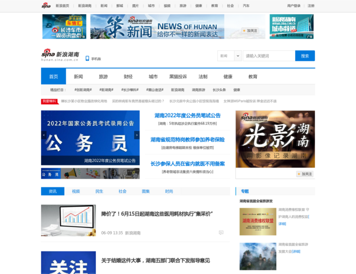Open article 关于结婚这件大事

[x=156, y=260]
